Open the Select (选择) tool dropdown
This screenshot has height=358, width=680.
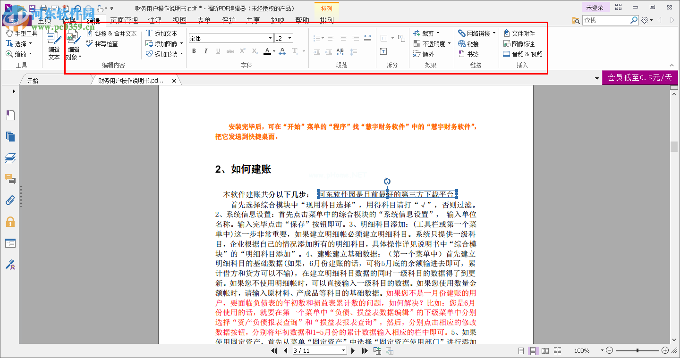coord(30,44)
